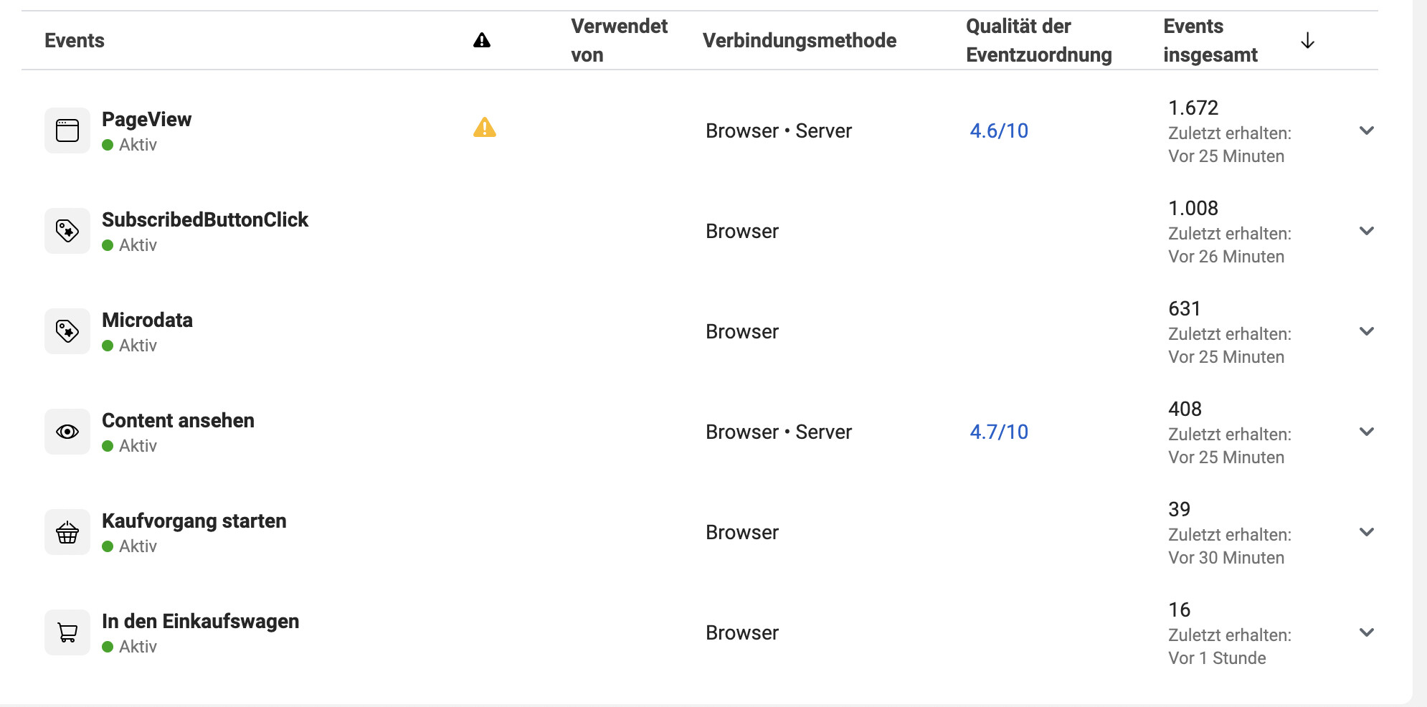Open the 4.7/10 match quality score link
Screen dimensions: 1427x707
click(x=999, y=432)
